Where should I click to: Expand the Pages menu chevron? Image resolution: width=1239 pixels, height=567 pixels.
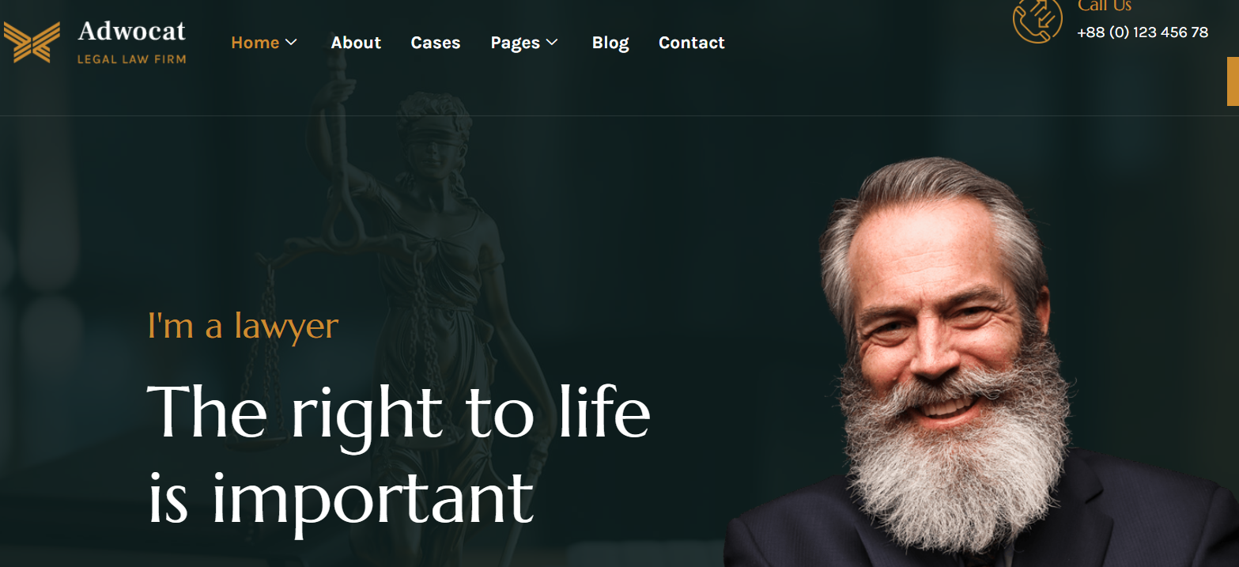click(552, 42)
